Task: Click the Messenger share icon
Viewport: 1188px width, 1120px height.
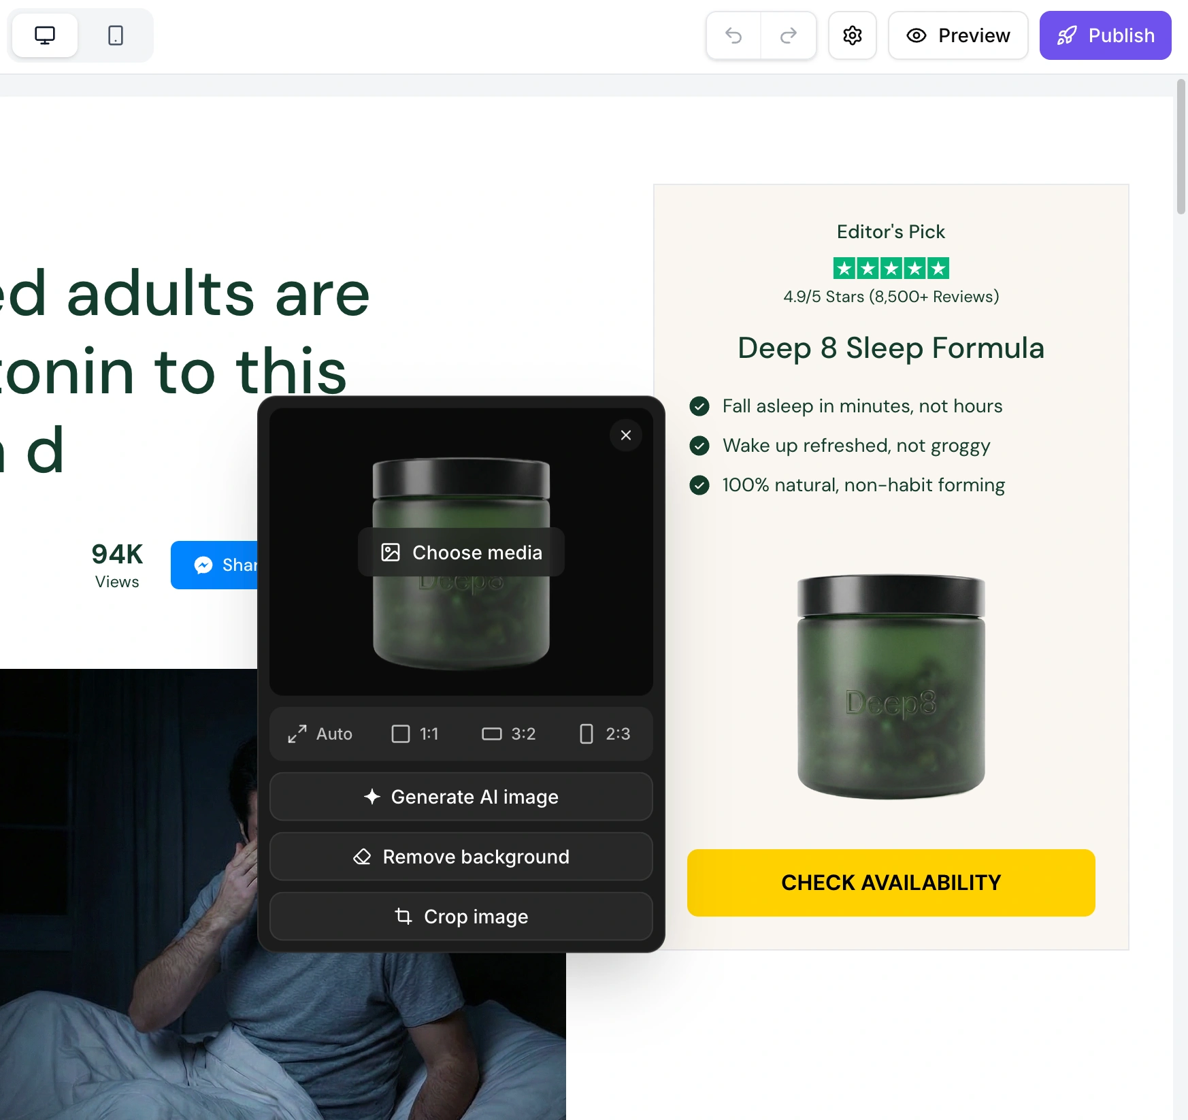Action: [203, 565]
